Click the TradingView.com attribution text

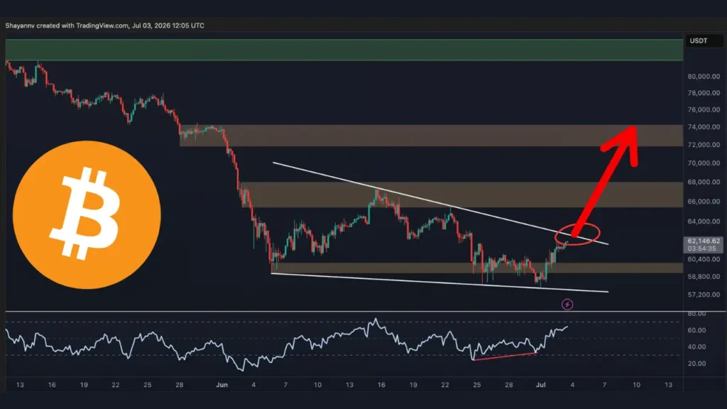102,26
